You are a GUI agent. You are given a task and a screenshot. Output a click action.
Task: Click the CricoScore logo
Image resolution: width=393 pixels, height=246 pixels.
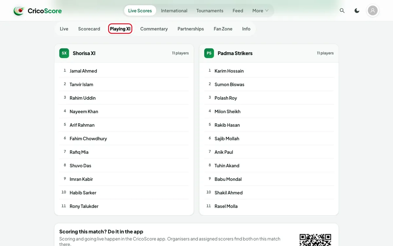(37, 11)
